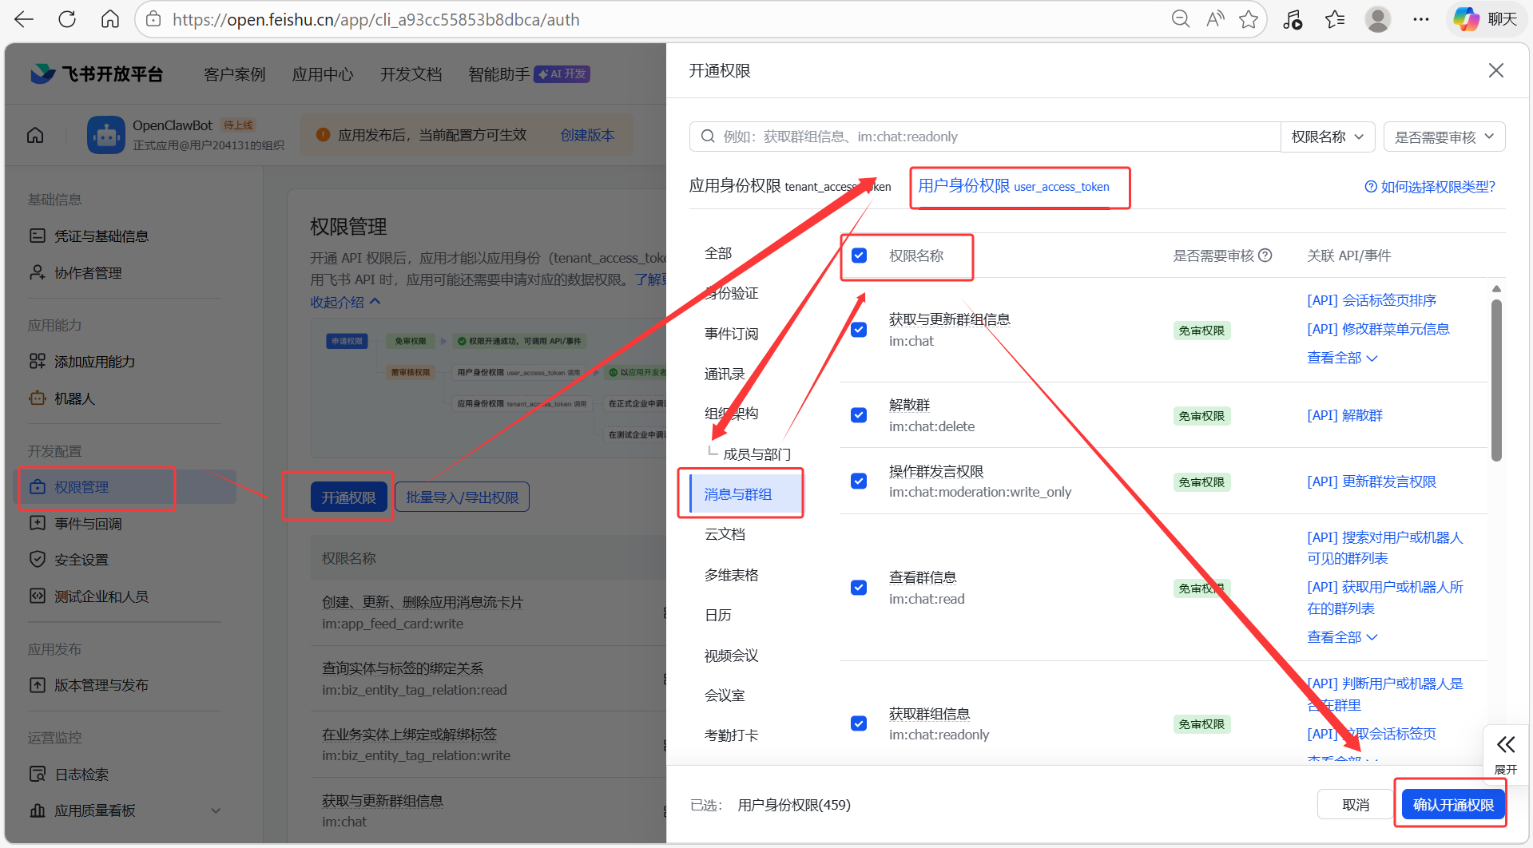Uncheck 获取与更新群组信息 im:chat checkbox
Viewport: 1533px width, 848px height.
coord(859,330)
